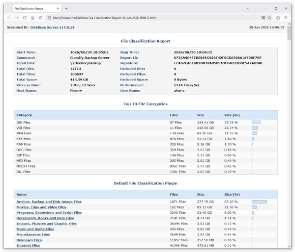Open Unknown Files link

pos(29,240)
